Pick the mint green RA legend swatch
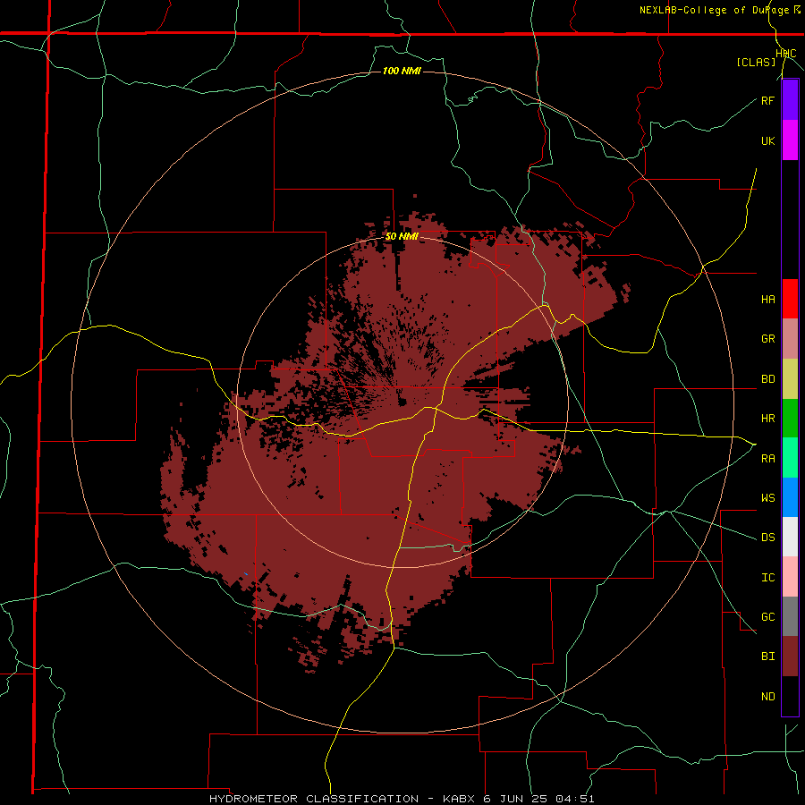Screen dimensions: 805x805 pyautogui.click(x=790, y=458)
